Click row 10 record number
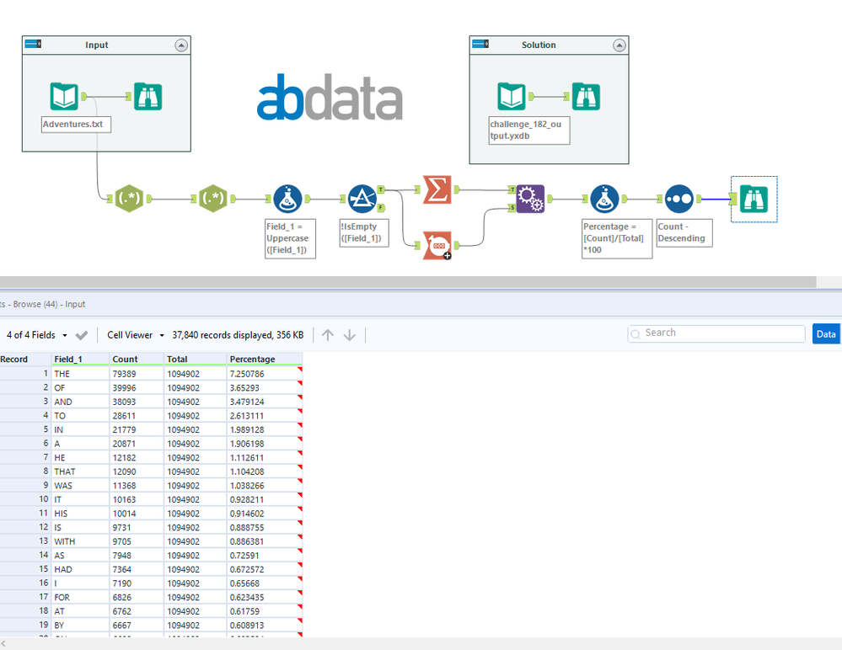The height and width of the screenshot is (650, 842). coord(25,499)
